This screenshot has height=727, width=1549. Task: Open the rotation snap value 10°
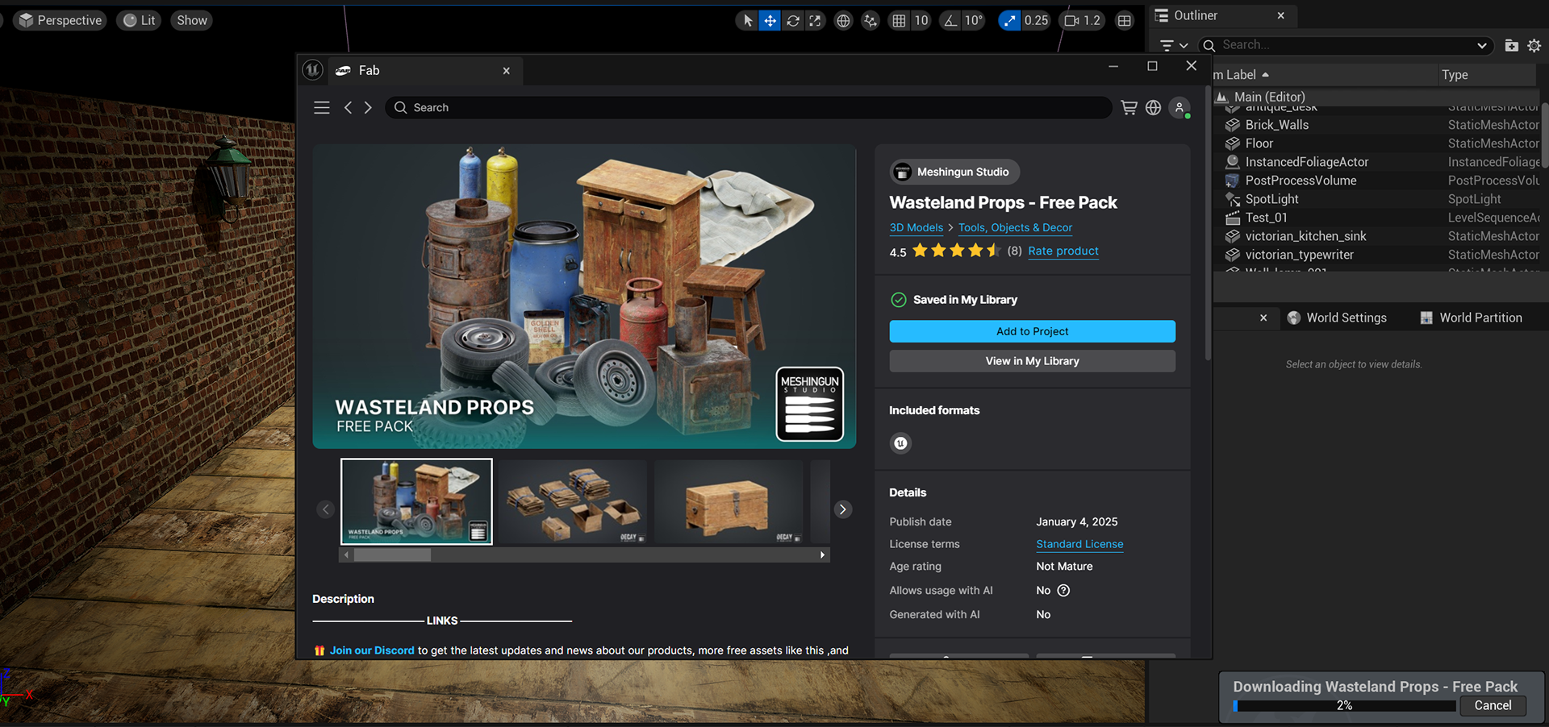(974, 20)
